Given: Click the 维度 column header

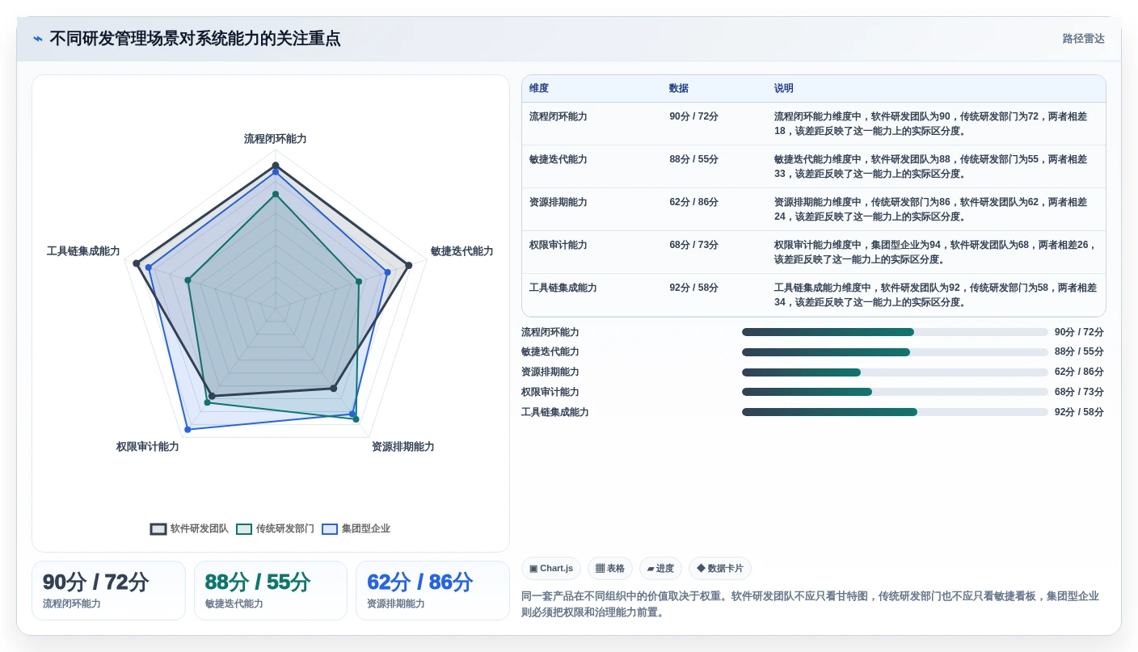Looking at the screenshot, I should click(x=539, y=89).
